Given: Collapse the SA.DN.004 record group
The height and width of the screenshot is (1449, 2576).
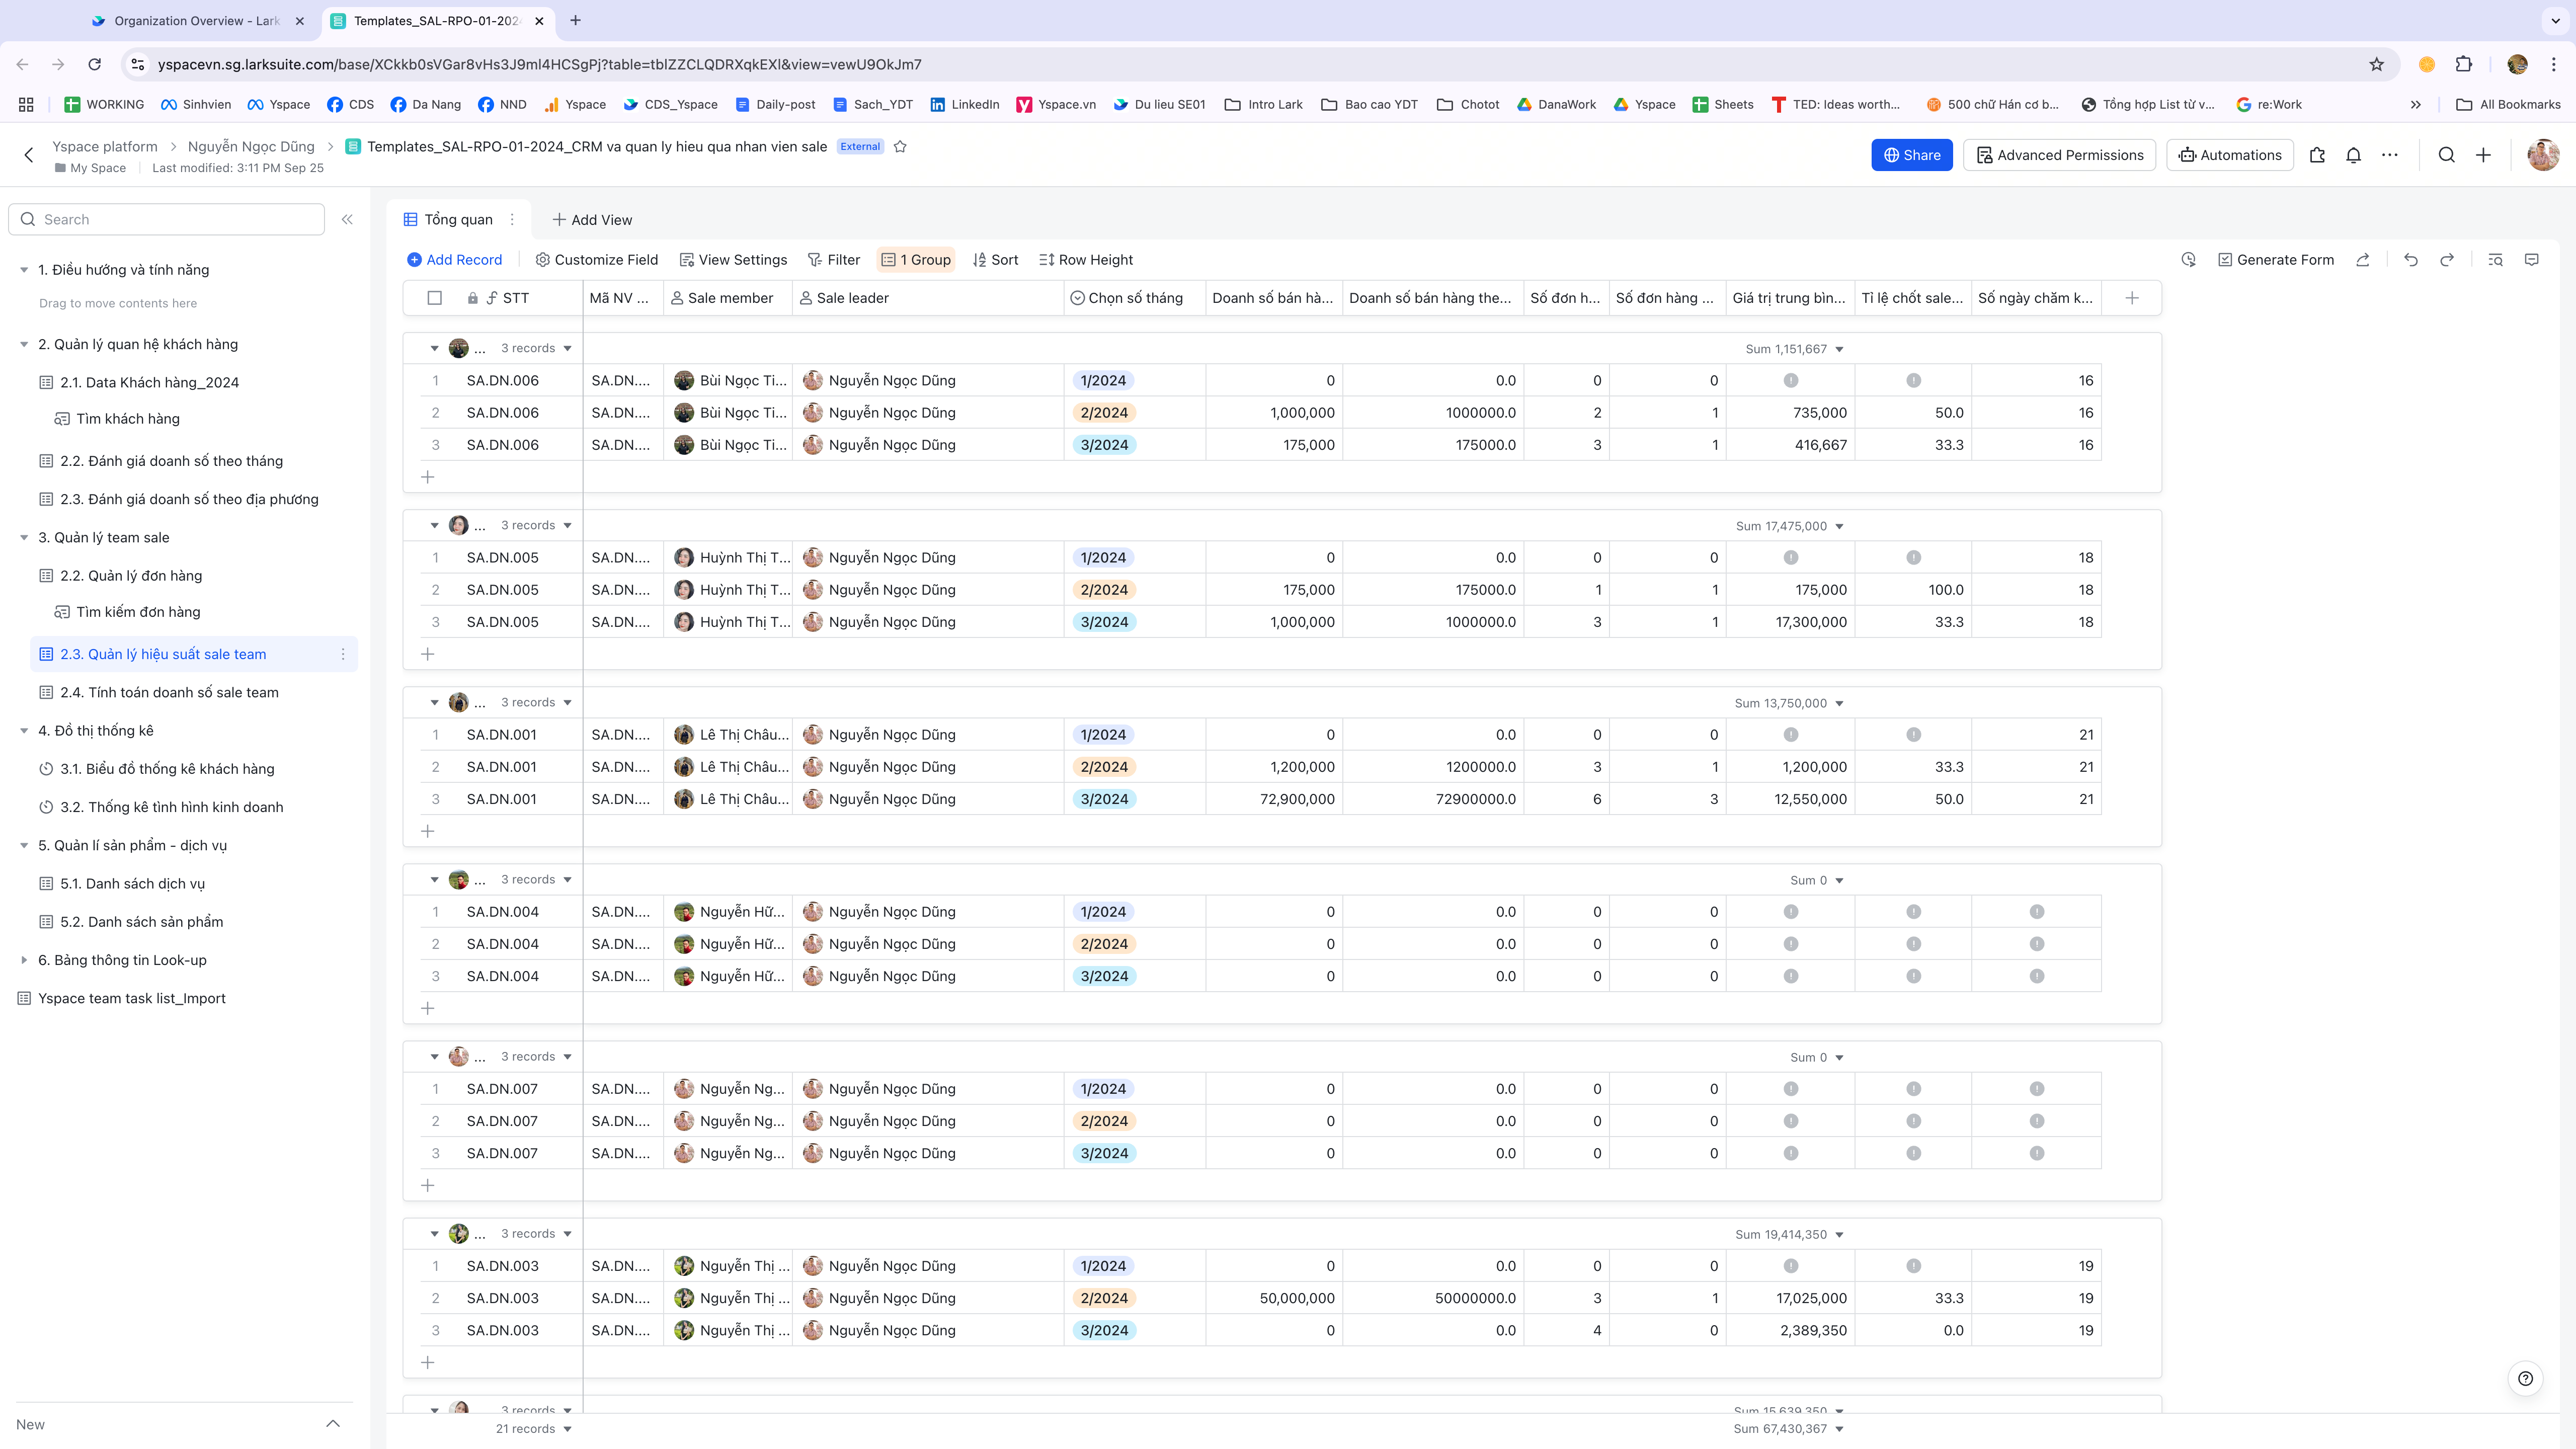Looking at the screenshot, I should pyautogui.click(x=434, y=880).
